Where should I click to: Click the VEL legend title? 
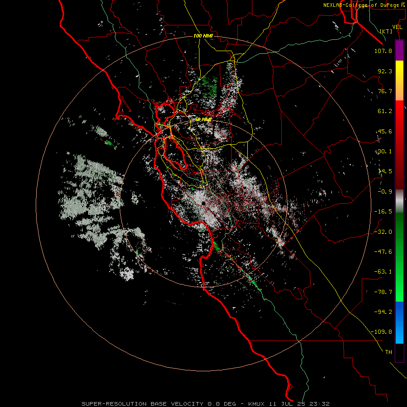(397, 27)
